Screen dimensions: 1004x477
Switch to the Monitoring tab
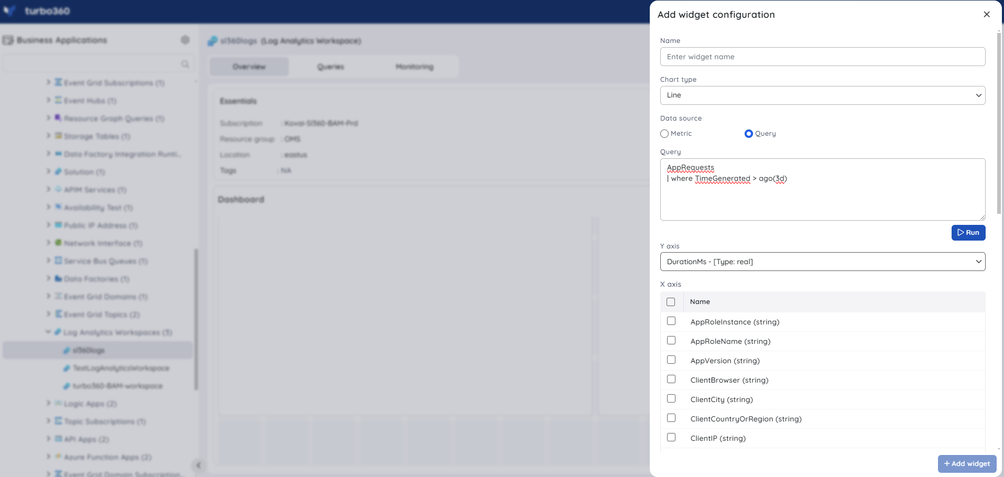coord(414,67)
